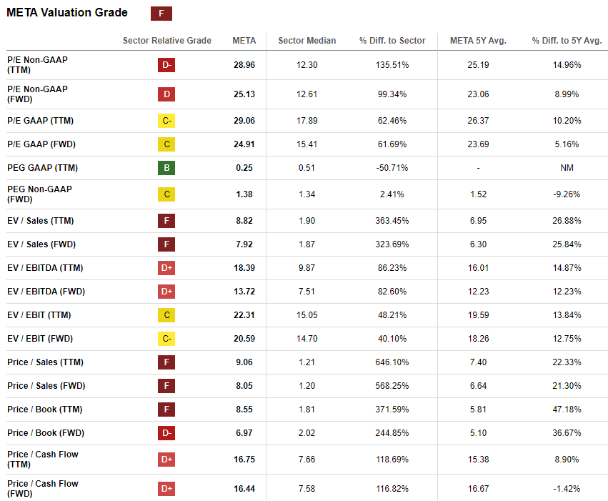Select the C grade badge for EV / EBIT (TTM)
The image size is (608, 501).
pos(166,315)
